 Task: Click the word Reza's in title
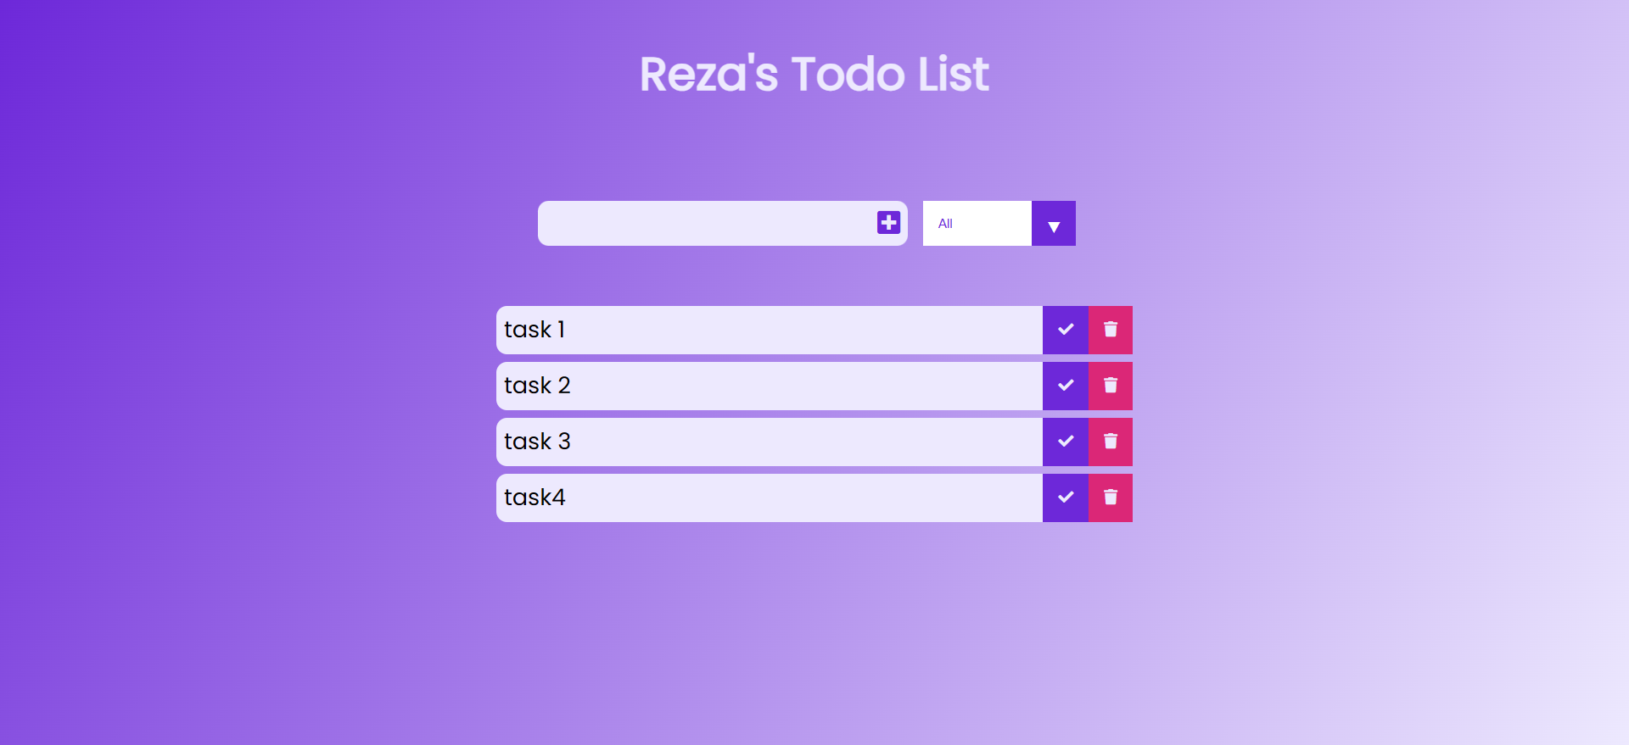click(708, 74)
